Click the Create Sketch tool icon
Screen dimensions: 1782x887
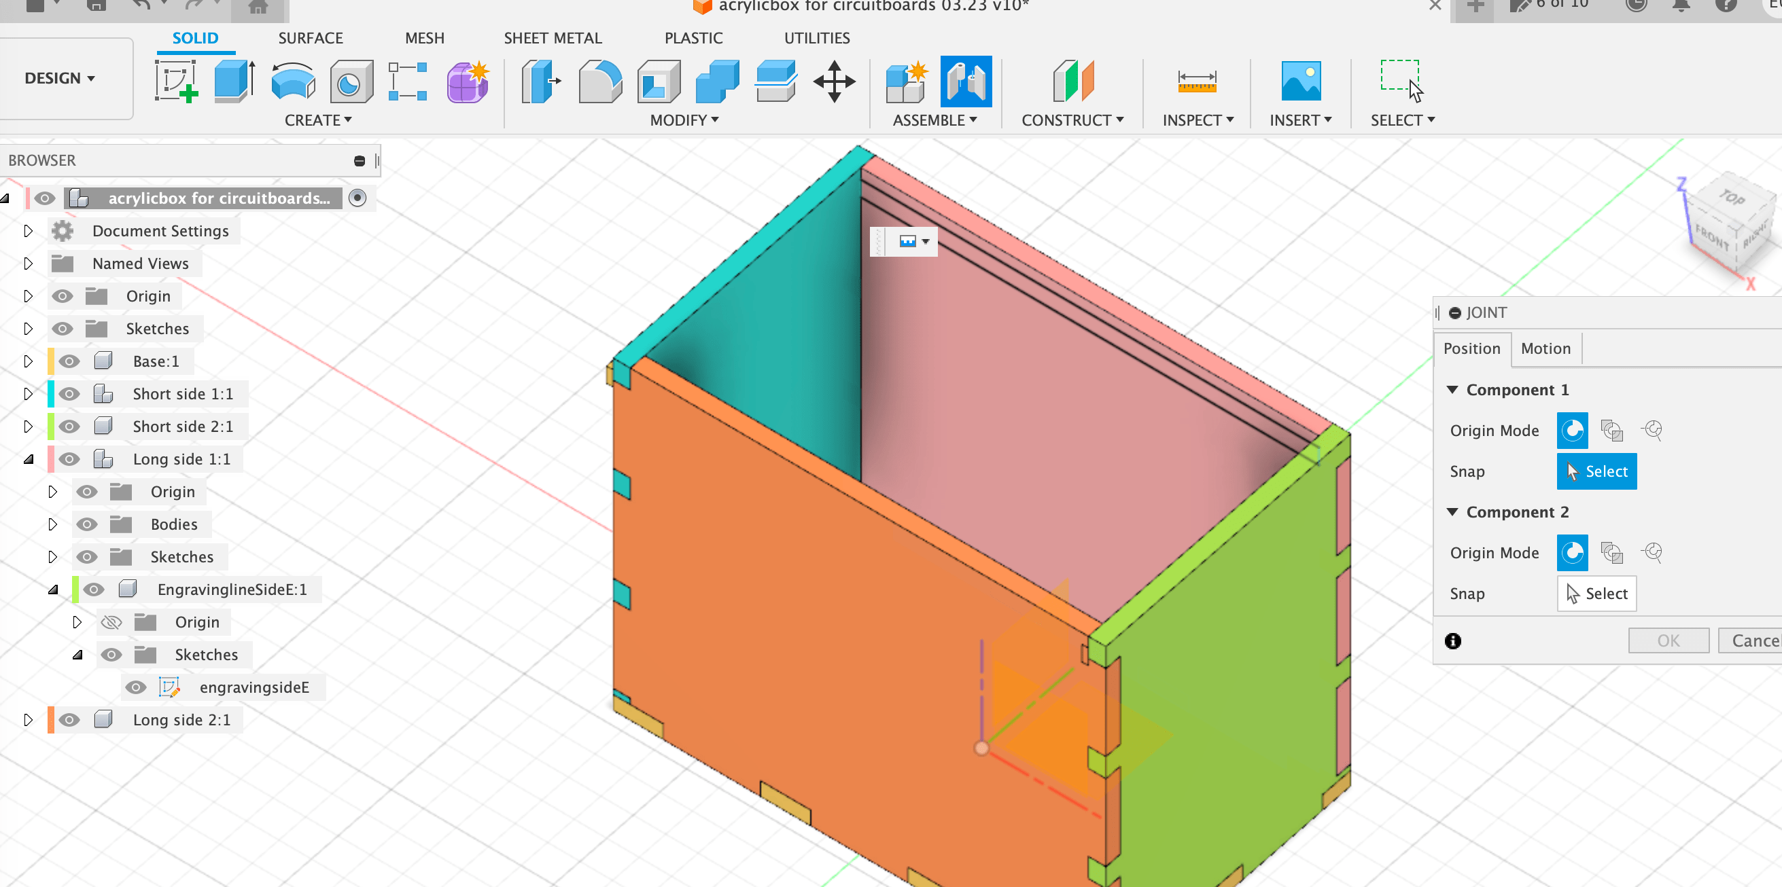coord(177,81)
